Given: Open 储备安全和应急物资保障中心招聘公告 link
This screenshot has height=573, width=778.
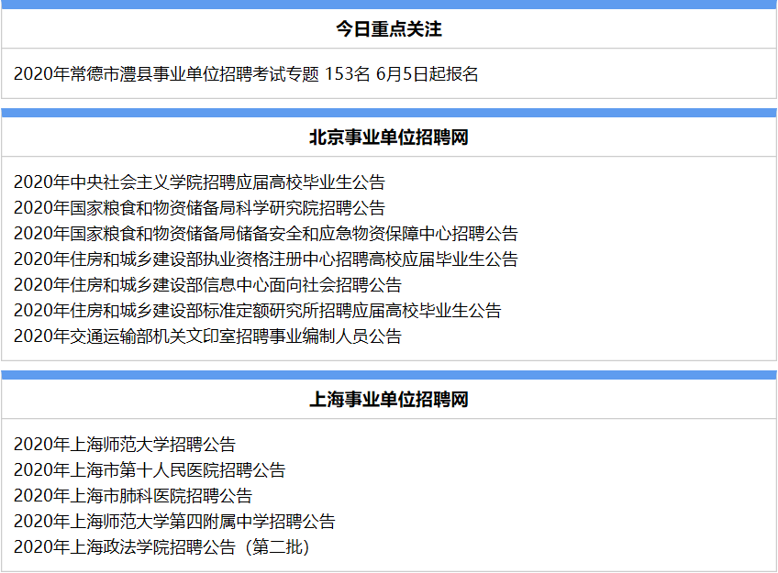Looking at the screenshot, I should [265, 234].
